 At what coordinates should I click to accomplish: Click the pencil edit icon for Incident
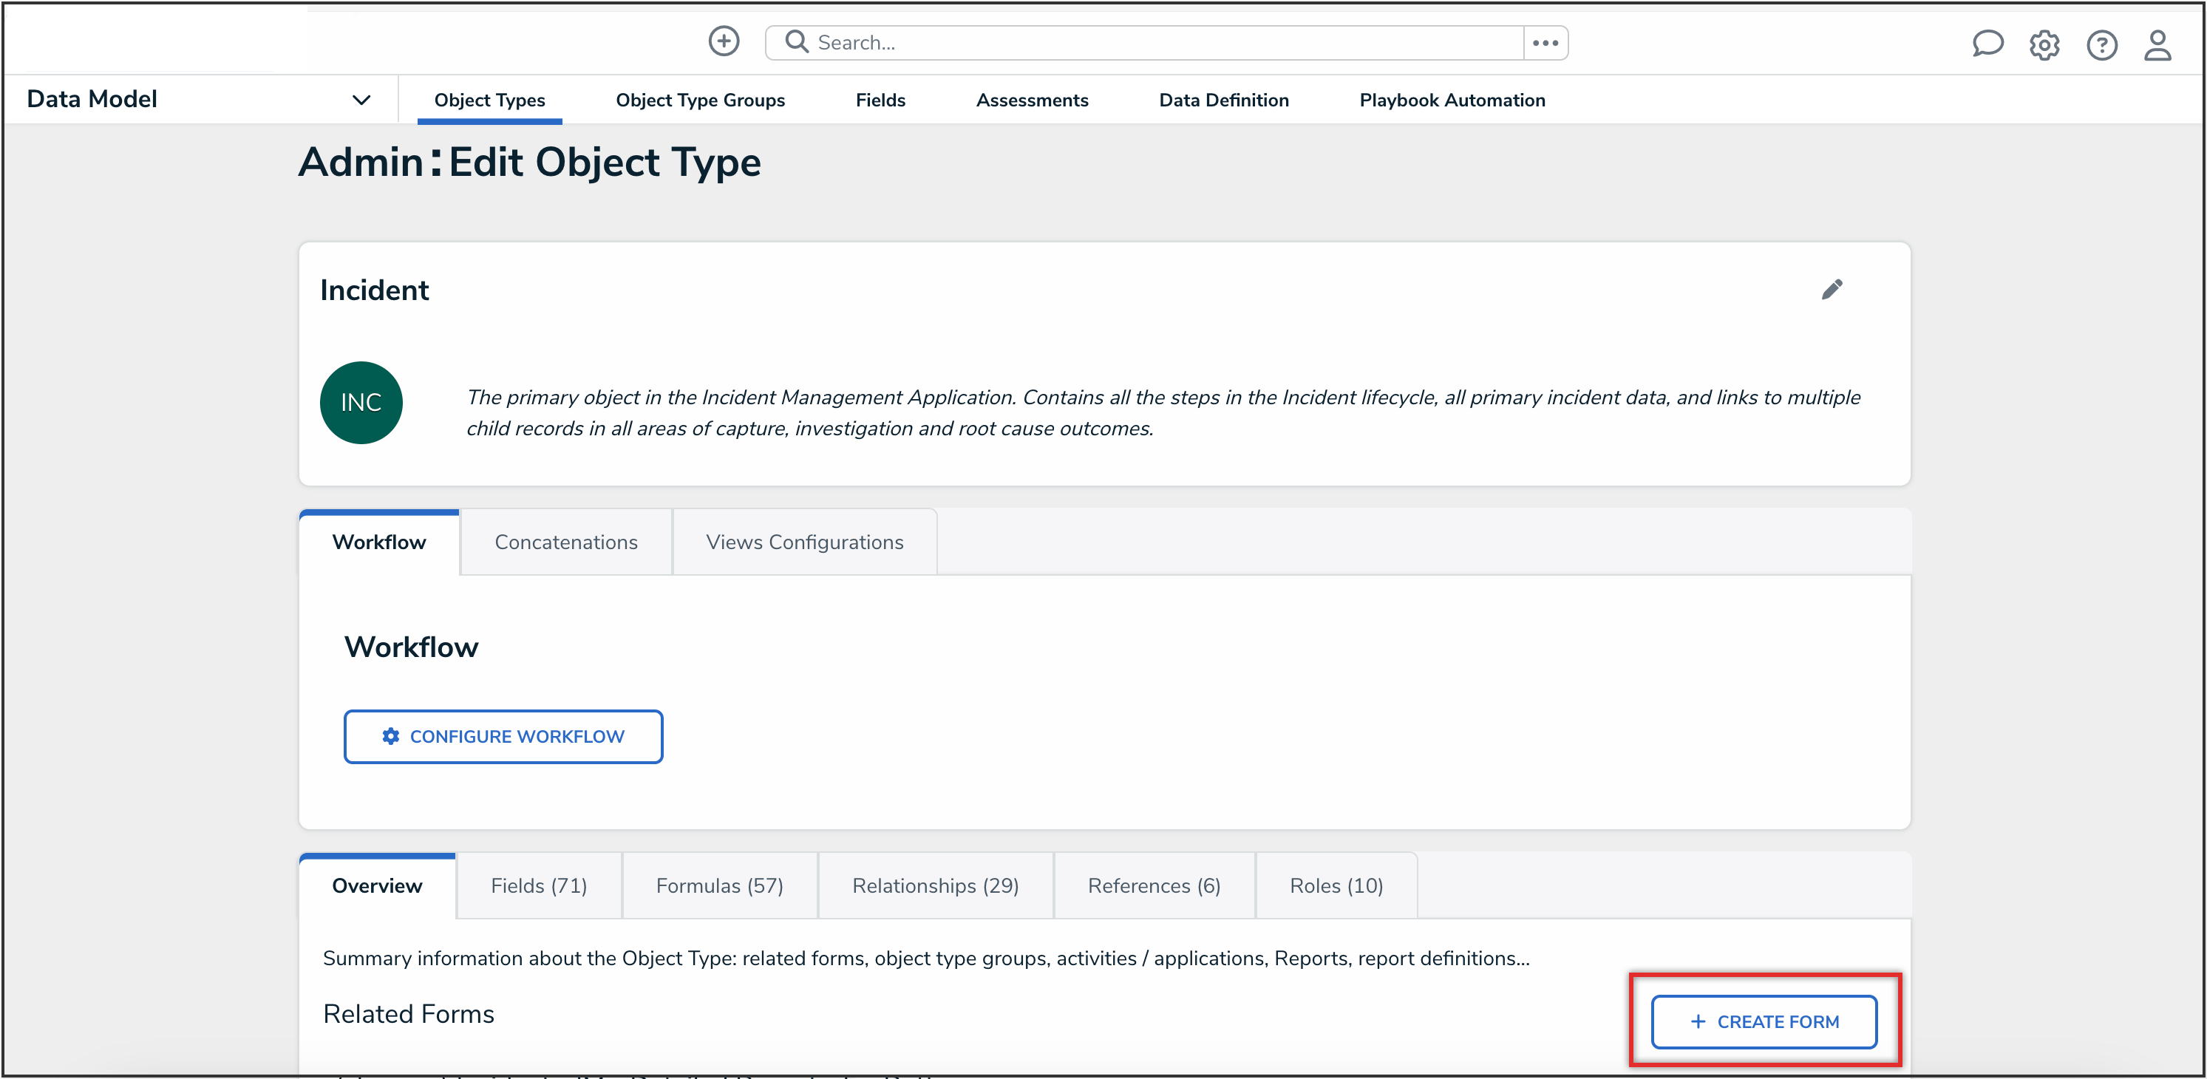(1831, 290)
